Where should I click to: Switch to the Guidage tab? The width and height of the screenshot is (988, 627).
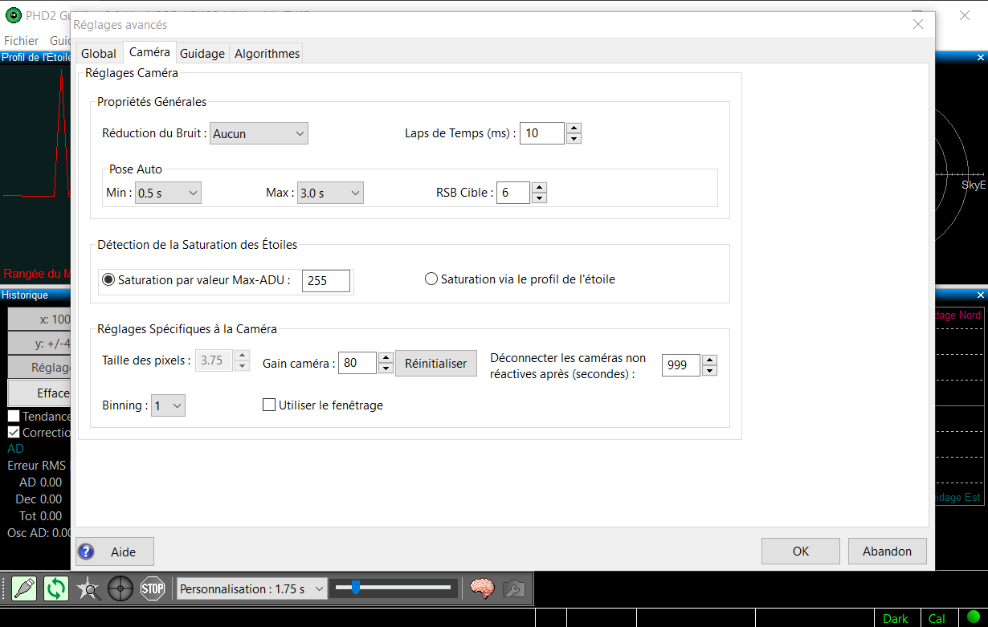tap(202, 53)
